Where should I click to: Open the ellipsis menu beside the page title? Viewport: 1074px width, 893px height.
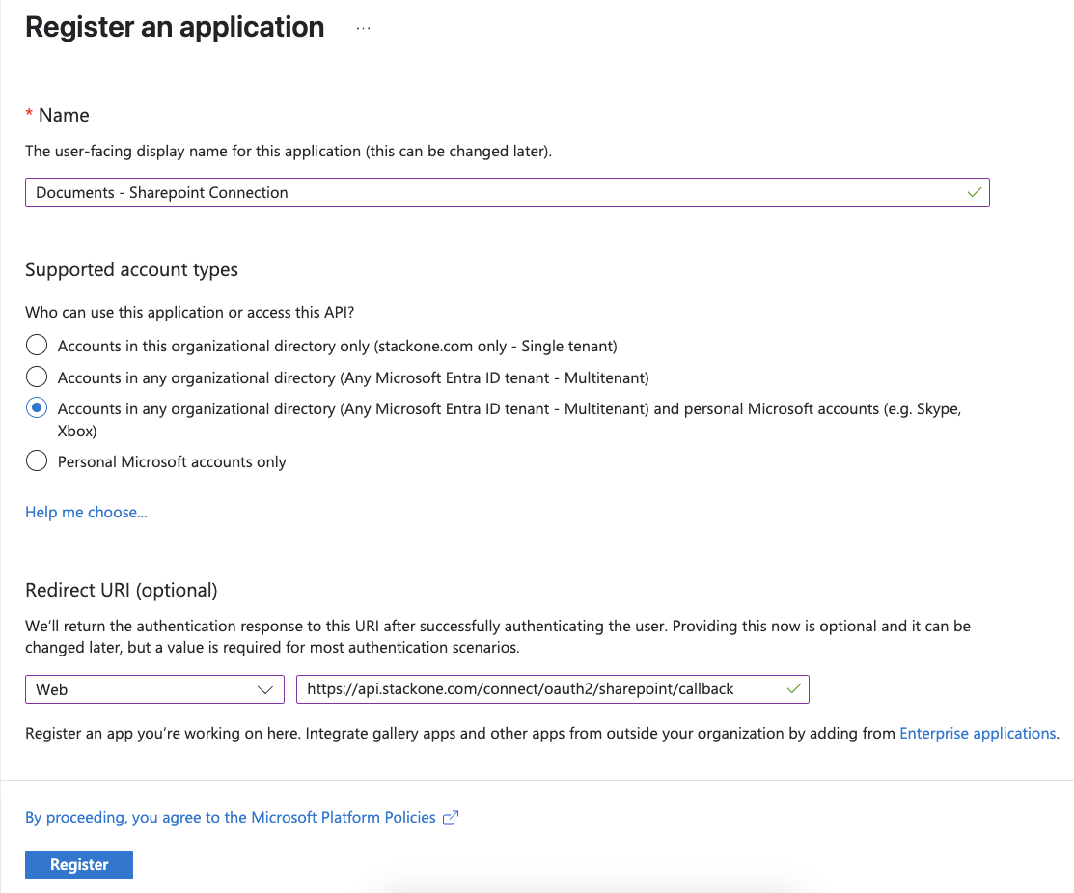point(363,29)
